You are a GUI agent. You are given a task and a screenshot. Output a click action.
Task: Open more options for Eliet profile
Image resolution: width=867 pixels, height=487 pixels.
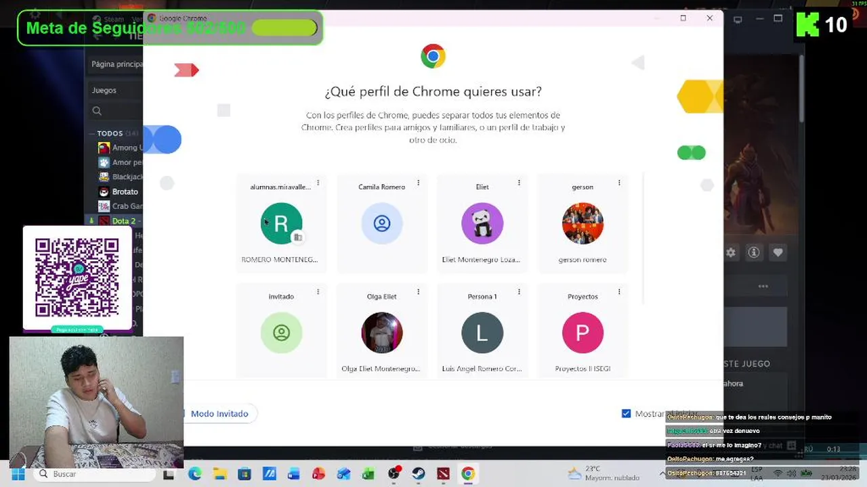coord(519,183)
